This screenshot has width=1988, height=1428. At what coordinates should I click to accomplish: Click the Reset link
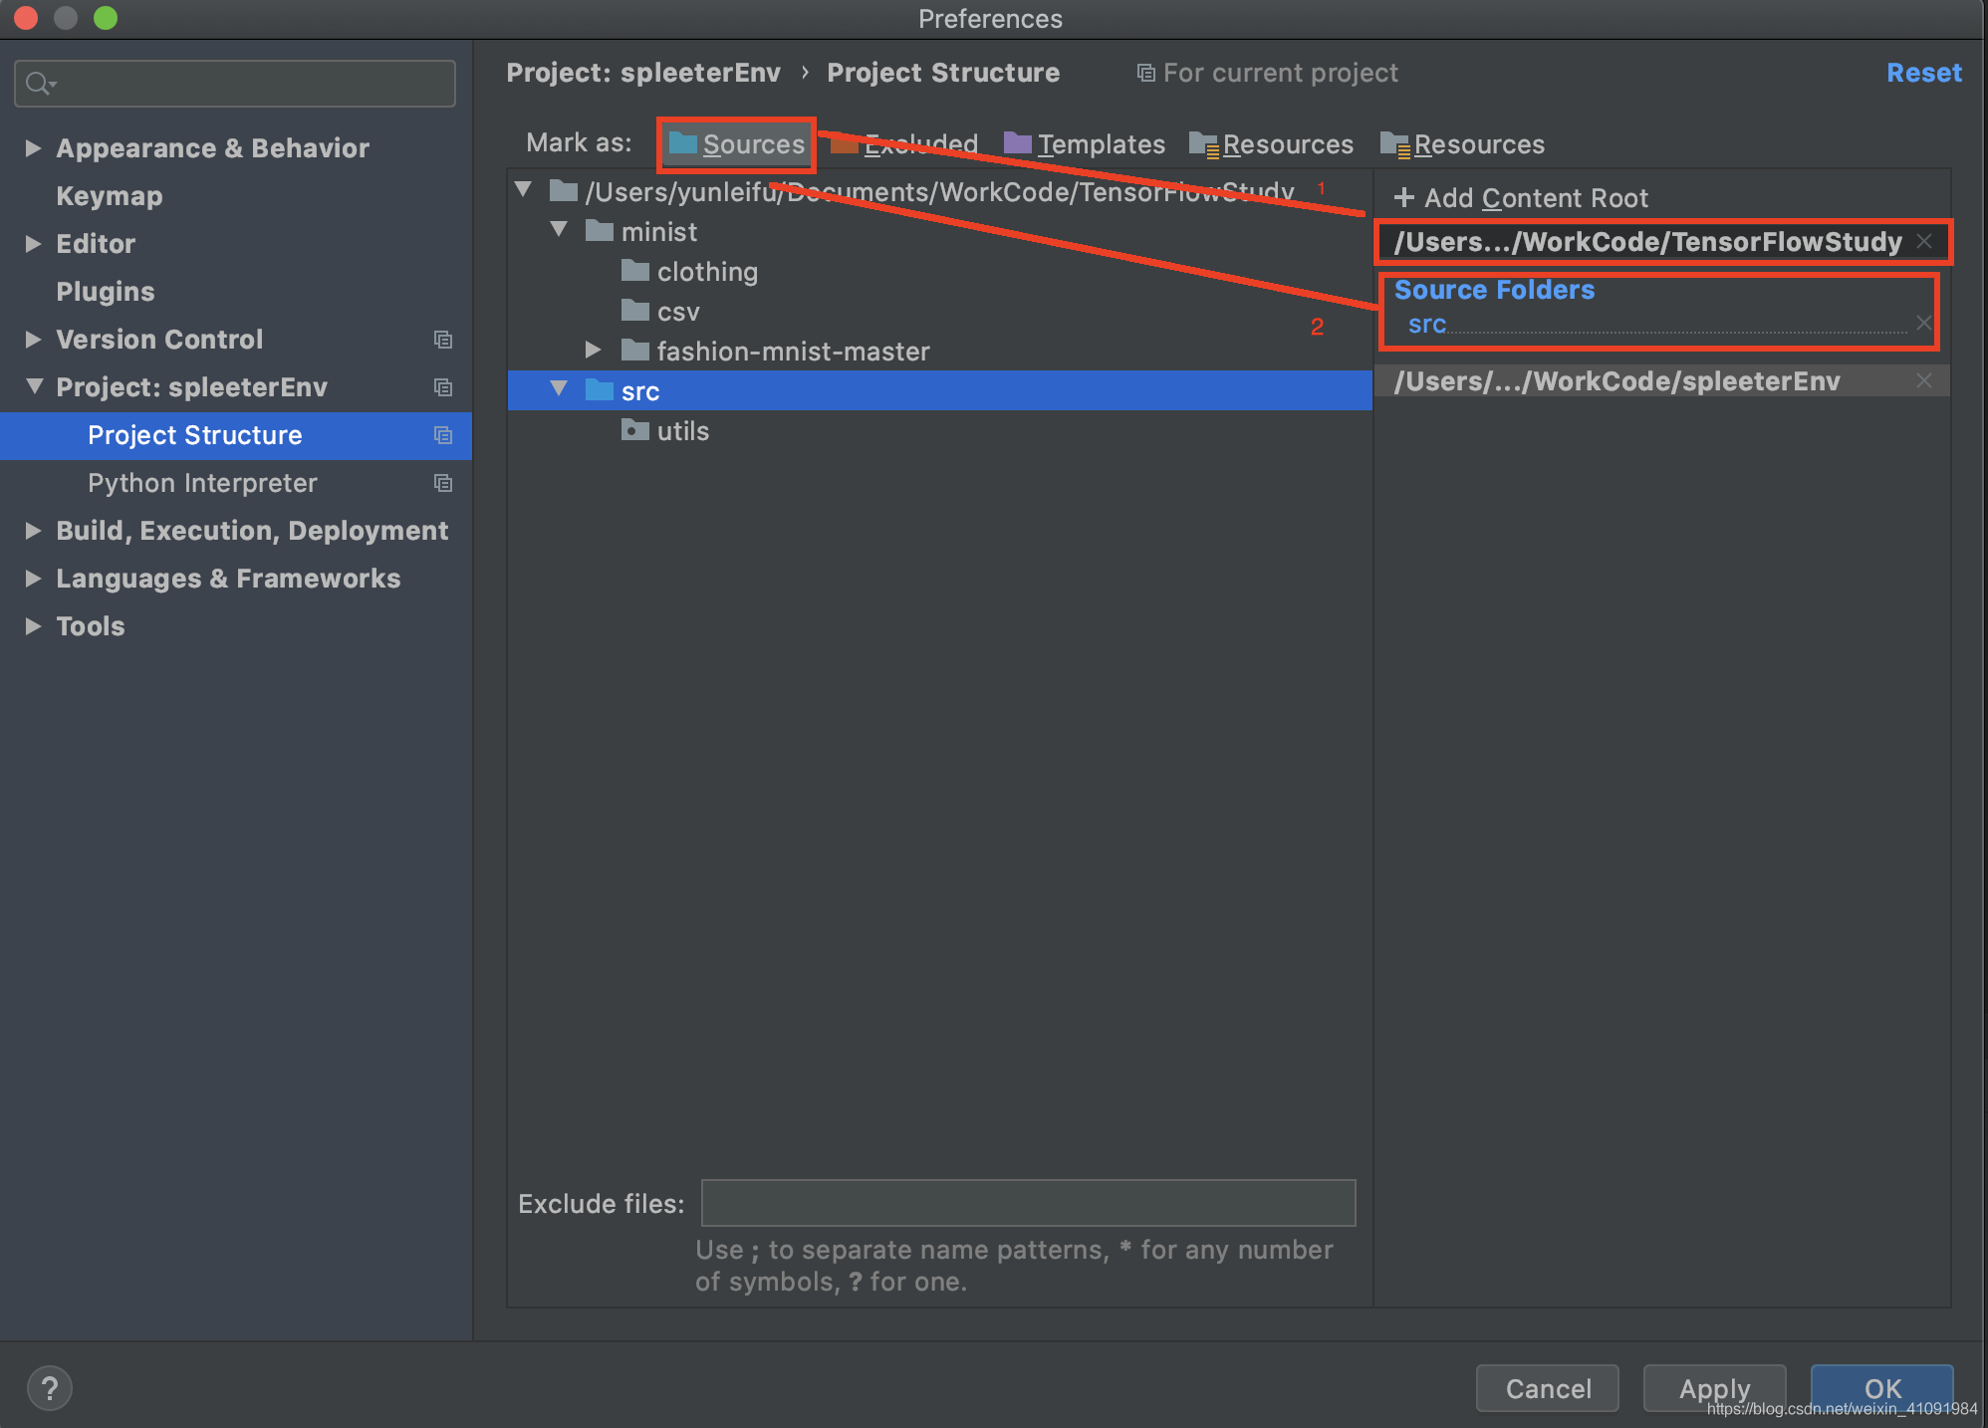1923,72
